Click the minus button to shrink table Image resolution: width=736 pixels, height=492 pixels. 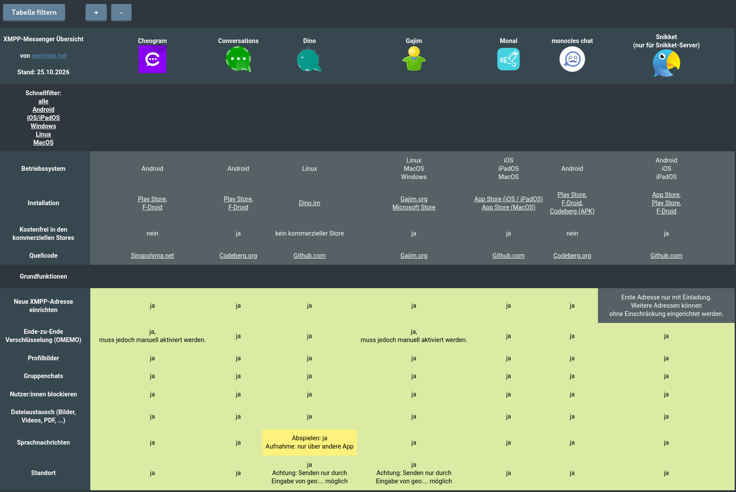(121, 13)
